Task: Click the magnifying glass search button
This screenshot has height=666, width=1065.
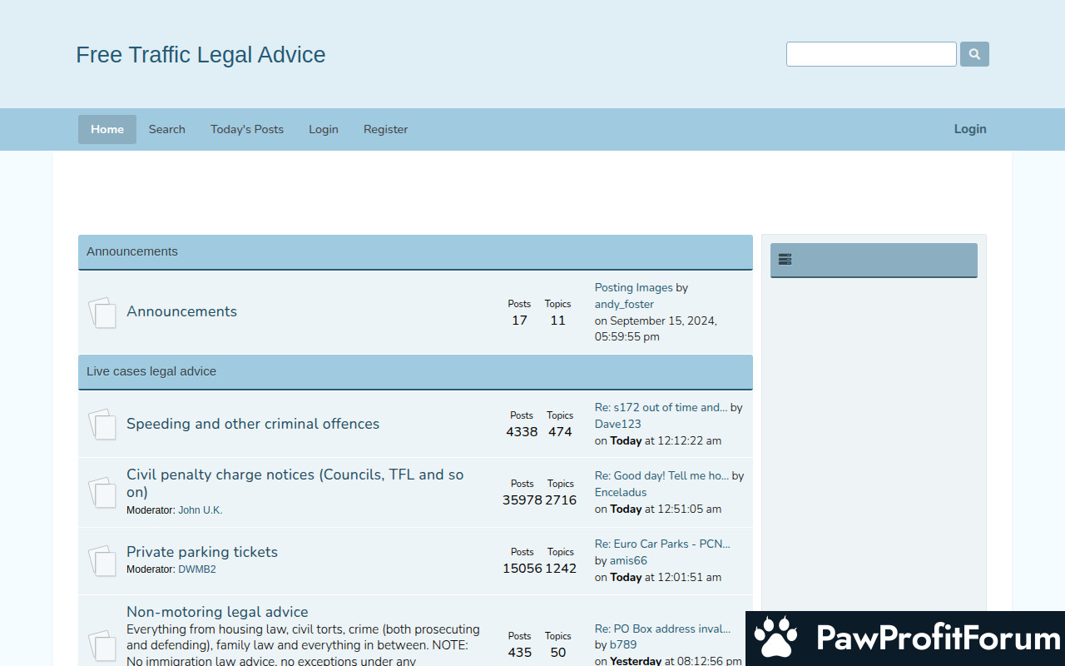Action: point(974,54)
